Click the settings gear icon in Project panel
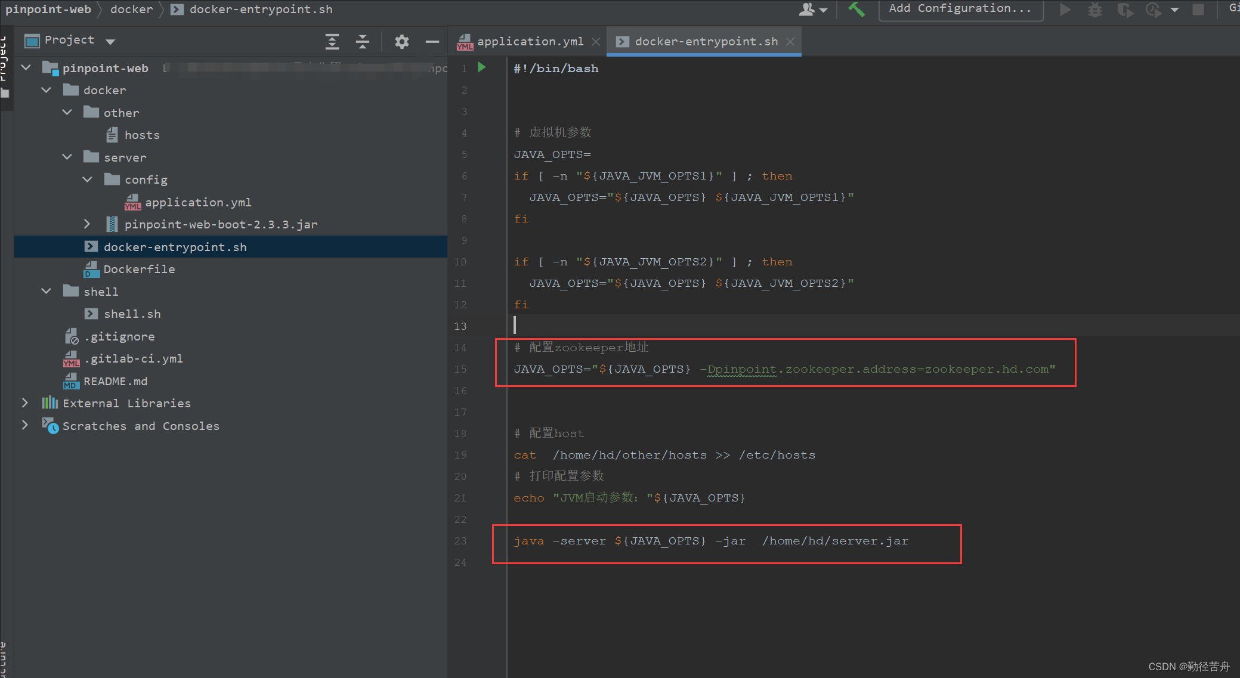 coord(401,41)
